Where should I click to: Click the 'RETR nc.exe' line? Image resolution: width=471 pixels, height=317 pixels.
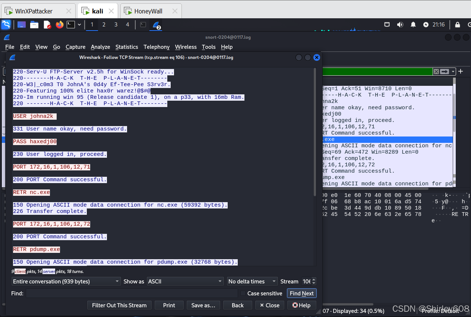[31, 192]
